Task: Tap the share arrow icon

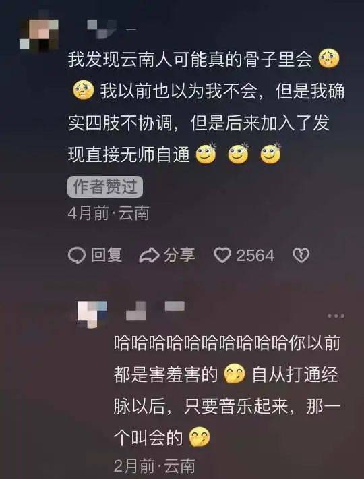Action: (149, 256)
